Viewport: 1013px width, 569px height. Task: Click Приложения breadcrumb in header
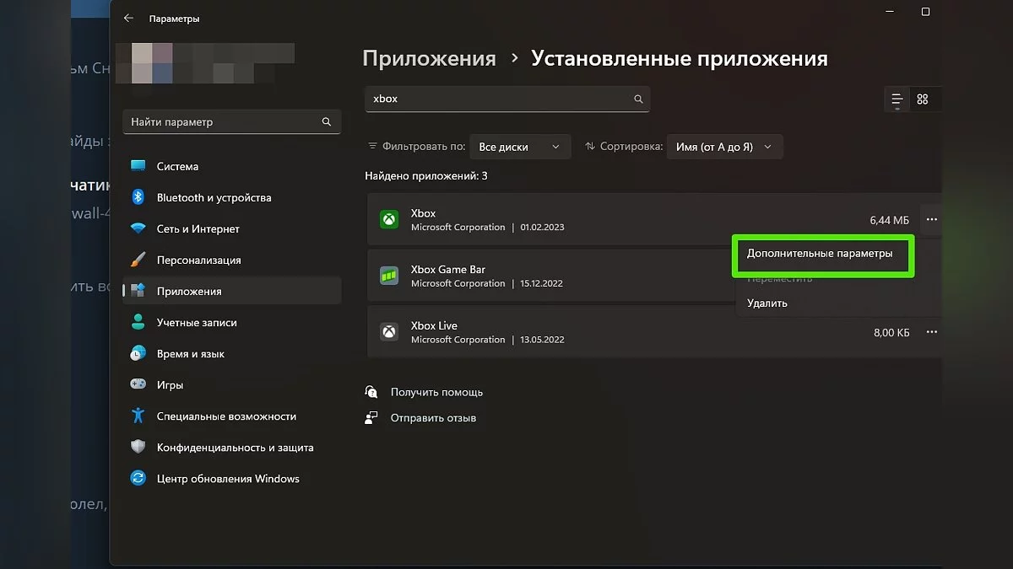pyautogui.click(x=429, y=59)
